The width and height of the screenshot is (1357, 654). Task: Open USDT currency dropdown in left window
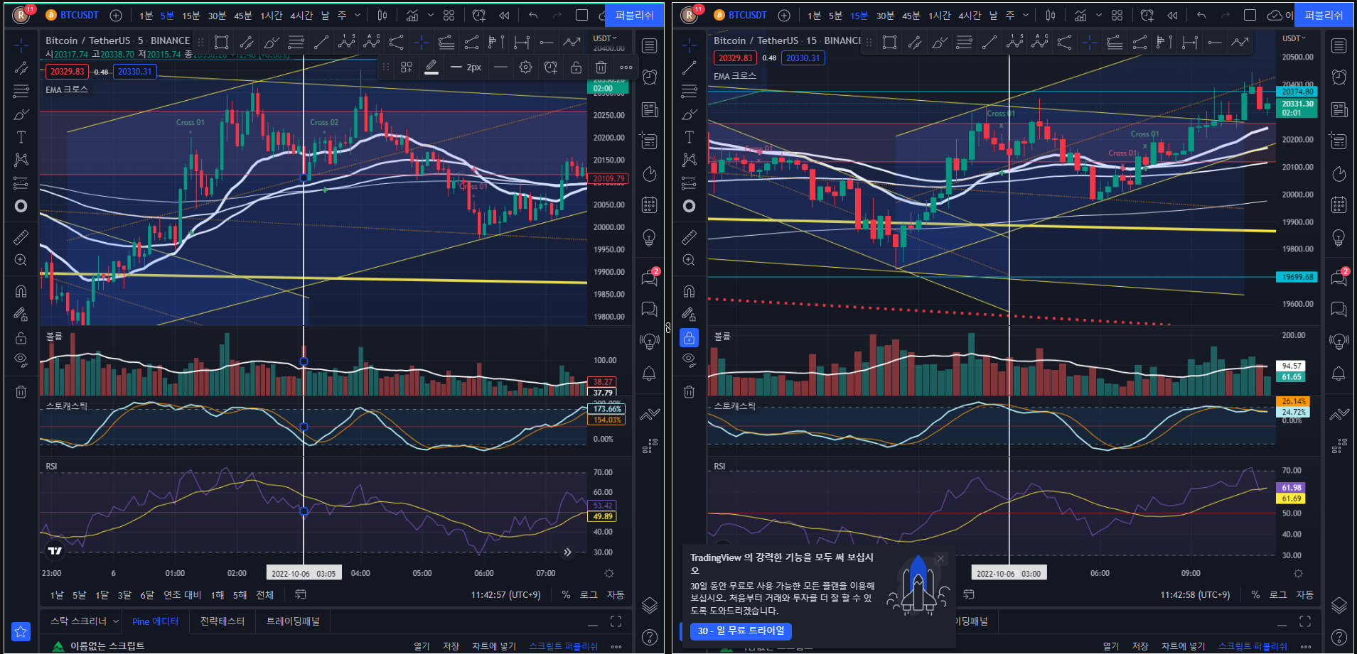click(x=605, y=38)
